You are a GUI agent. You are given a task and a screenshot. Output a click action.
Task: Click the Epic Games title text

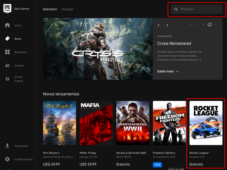22,9
